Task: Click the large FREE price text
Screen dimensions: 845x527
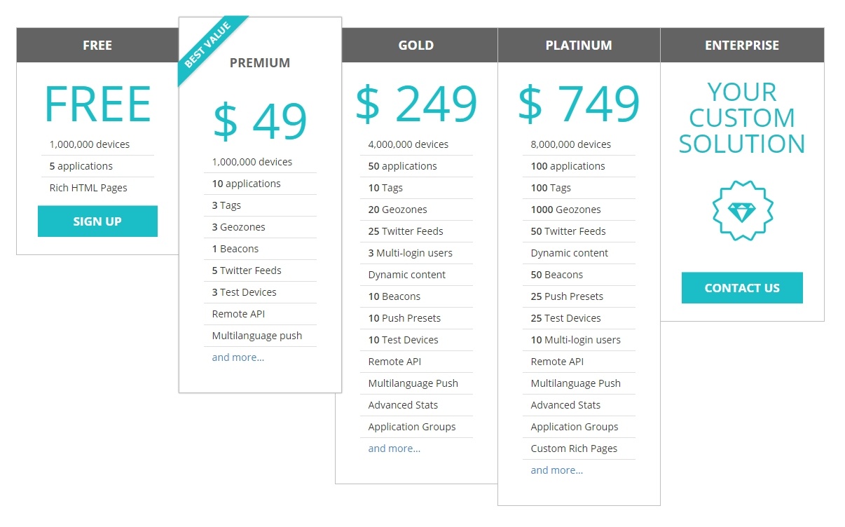Action: 97,104
